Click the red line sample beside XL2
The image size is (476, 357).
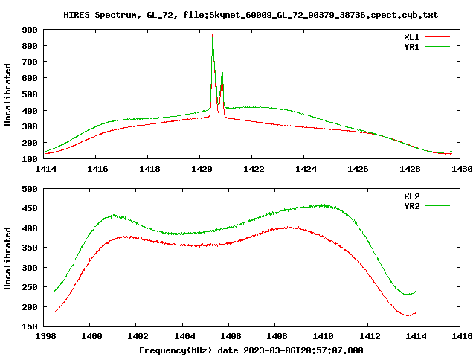[437, 196]
